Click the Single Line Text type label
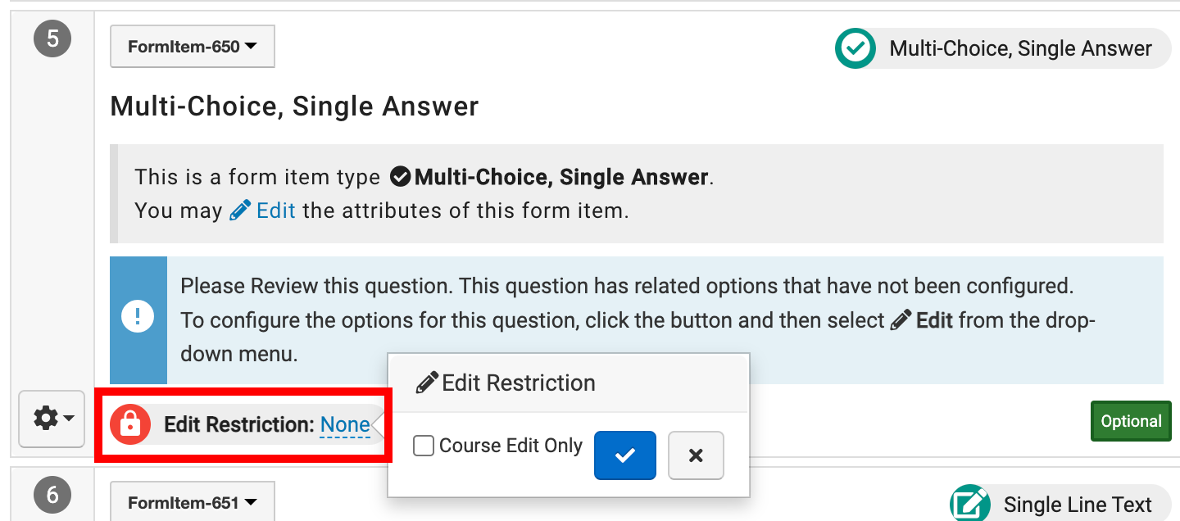 click(x=1077, y=505)
